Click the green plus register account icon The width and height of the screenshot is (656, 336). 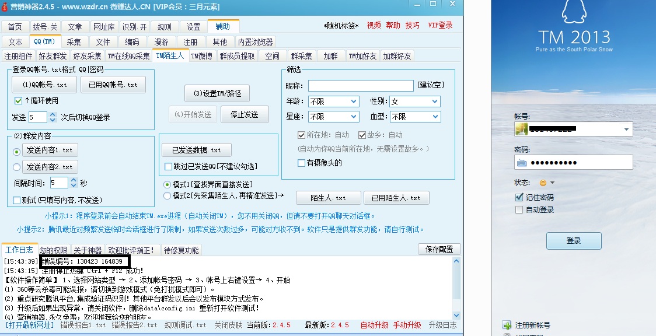[x=506, y=325]
